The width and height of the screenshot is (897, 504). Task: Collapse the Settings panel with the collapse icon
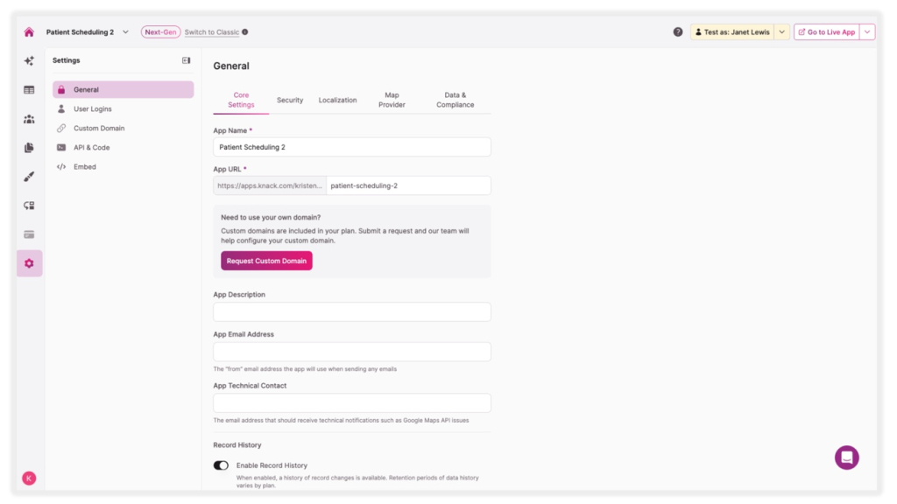(x=186, y=60)
